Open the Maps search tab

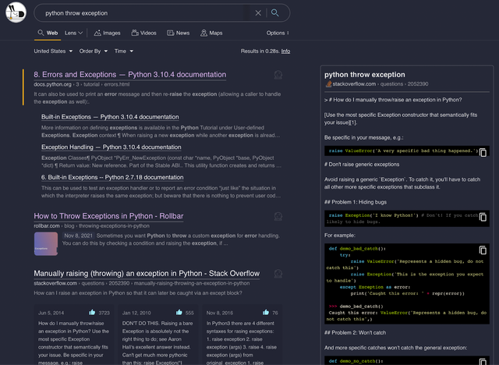211,33
